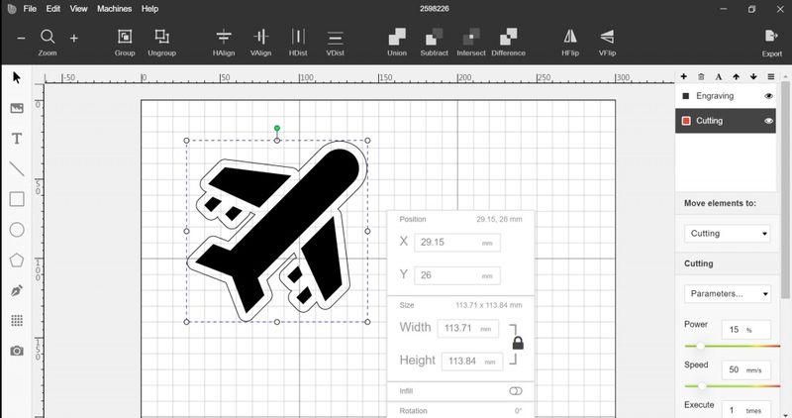Select the Text tool in left toolbar
The image size is (792, 418).
click(17, 139)
